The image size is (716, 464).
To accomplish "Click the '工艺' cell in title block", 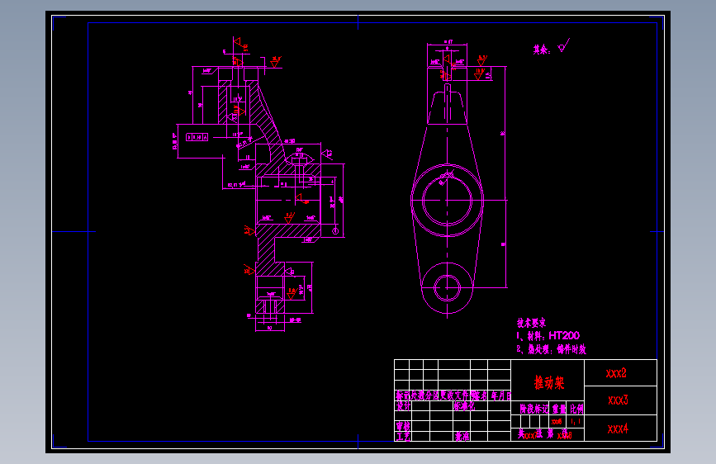I will (403, 437).
